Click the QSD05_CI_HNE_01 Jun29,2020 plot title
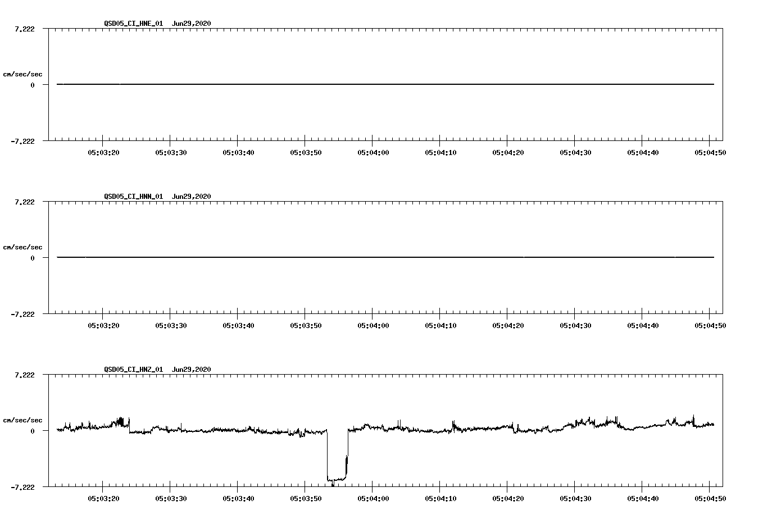The height and width of the screenshot is (519, 763). click(157, 24)
